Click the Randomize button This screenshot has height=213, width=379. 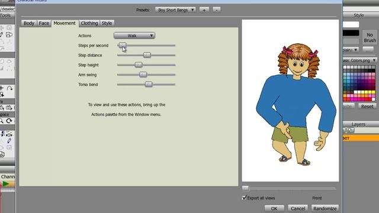pyautogui.click(x=325, y=208)
